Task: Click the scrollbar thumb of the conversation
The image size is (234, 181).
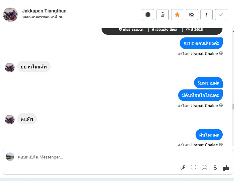Action: click(x=233, y=107)
